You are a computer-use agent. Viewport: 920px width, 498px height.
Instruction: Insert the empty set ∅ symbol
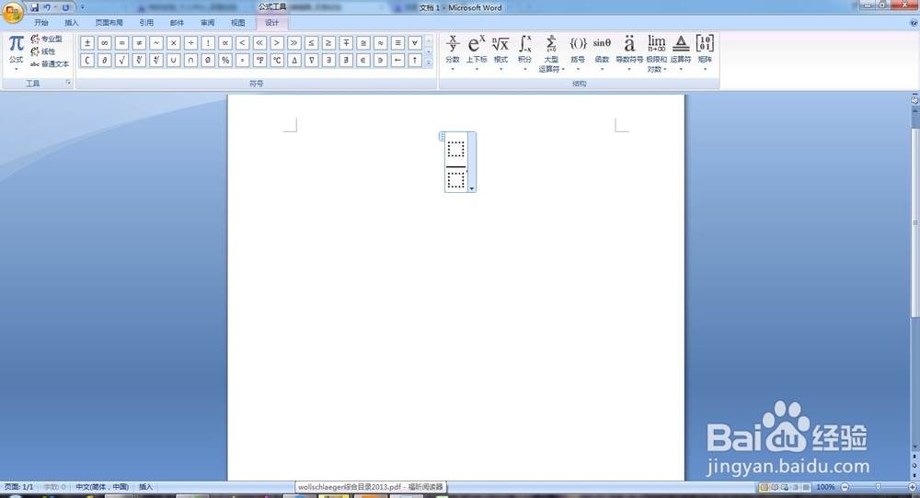click(x=208, y=60)
